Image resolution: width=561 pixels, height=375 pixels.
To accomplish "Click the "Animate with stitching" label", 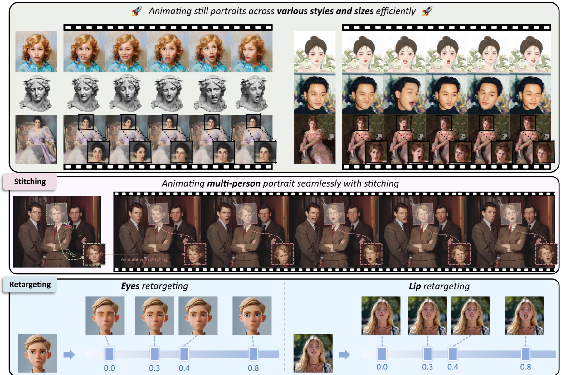I will 144,259.
